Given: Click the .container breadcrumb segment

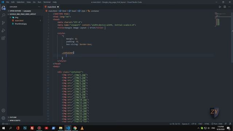Looking at the screenshot, I should [x=95, y=11].
